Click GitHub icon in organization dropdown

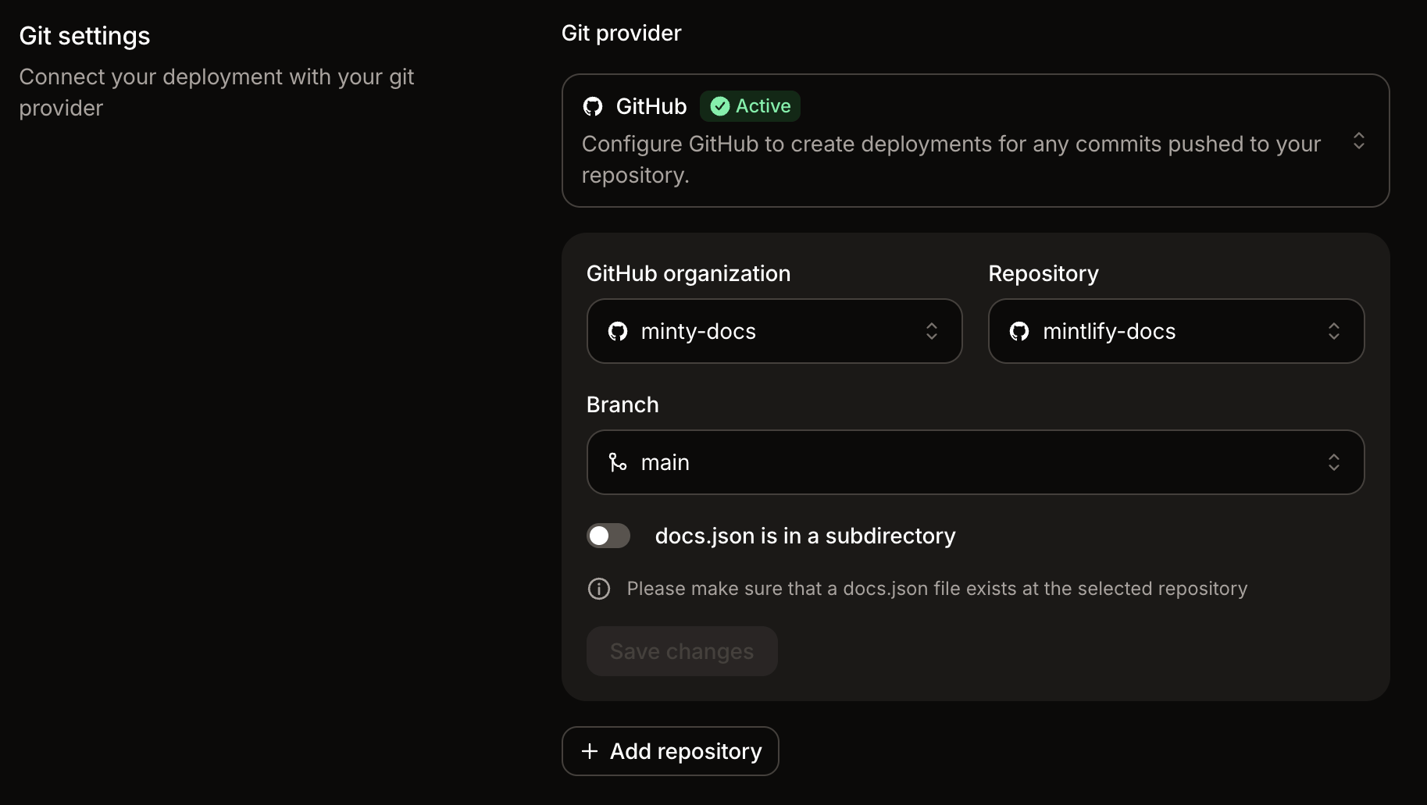pos(618,331)
